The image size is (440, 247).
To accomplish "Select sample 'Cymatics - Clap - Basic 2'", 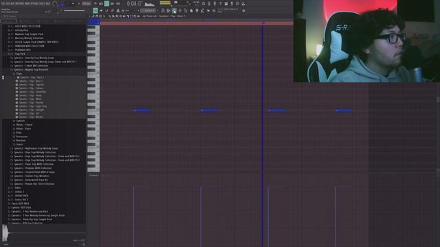I will point(30,81).
